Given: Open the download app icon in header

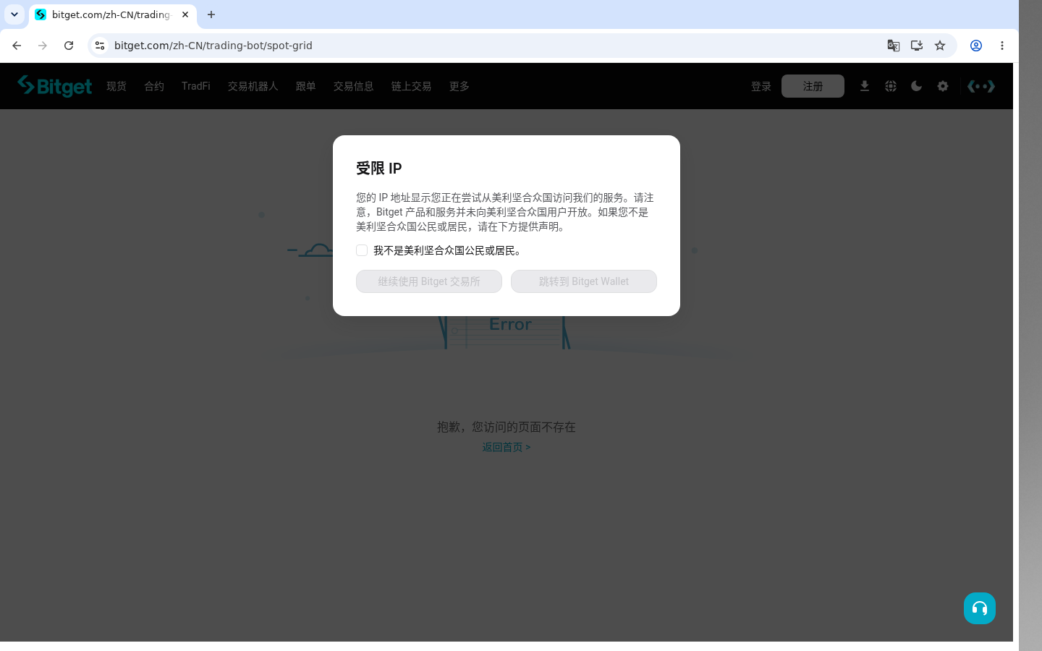Looking at the screenshot, I should tap(865, 86).
